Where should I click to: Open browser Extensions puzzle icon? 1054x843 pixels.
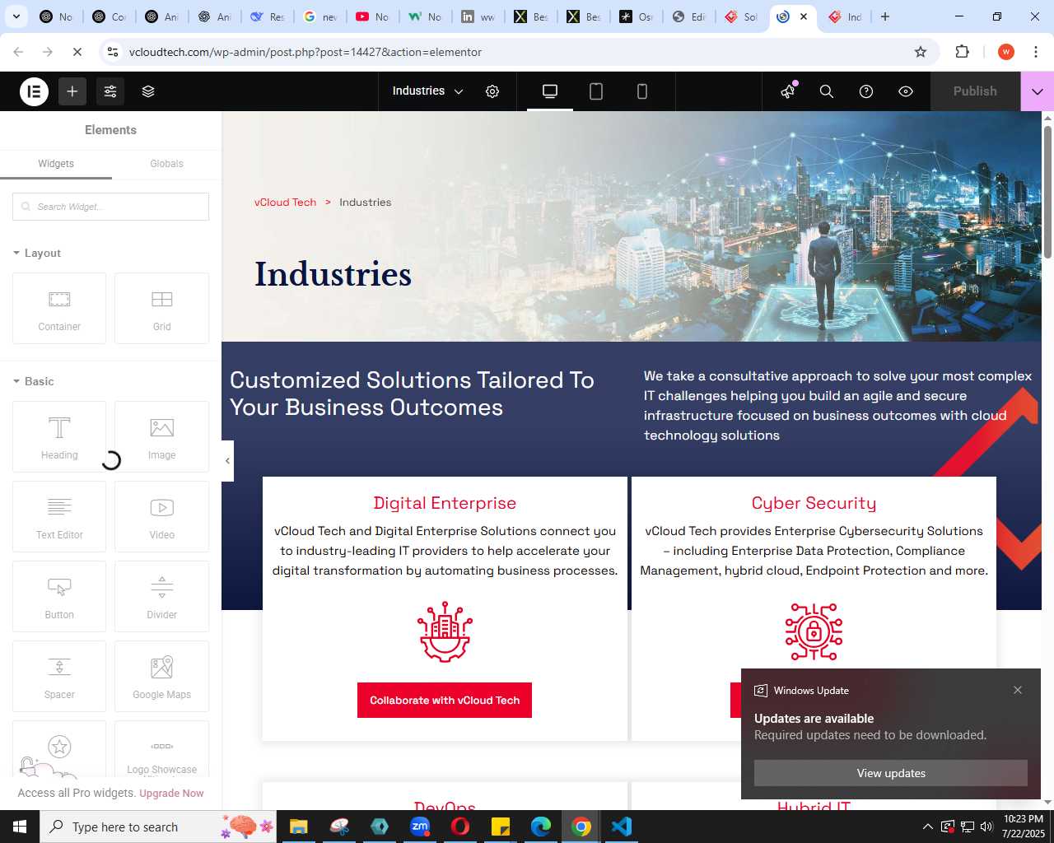coord(962,52)
